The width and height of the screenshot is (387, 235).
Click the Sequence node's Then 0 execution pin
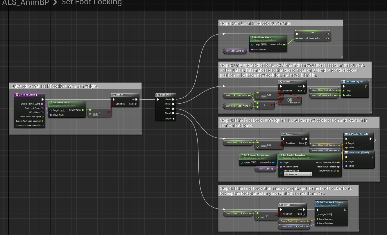click(173, 100)
